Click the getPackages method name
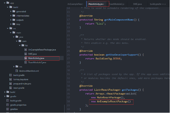This screenshot has width=170, height=113. click(130, 90)
